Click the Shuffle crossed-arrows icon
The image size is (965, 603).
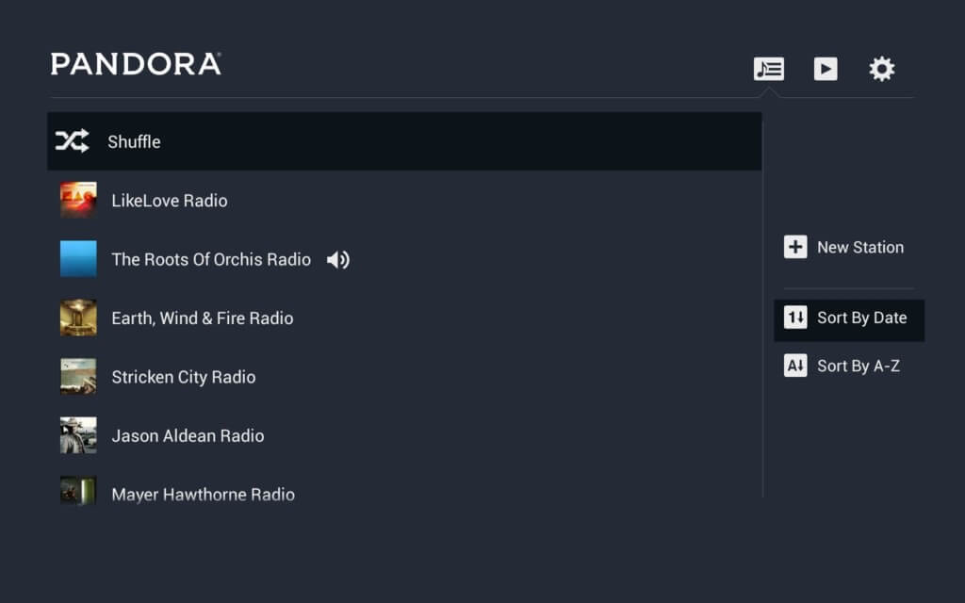(x=72, y=141)
